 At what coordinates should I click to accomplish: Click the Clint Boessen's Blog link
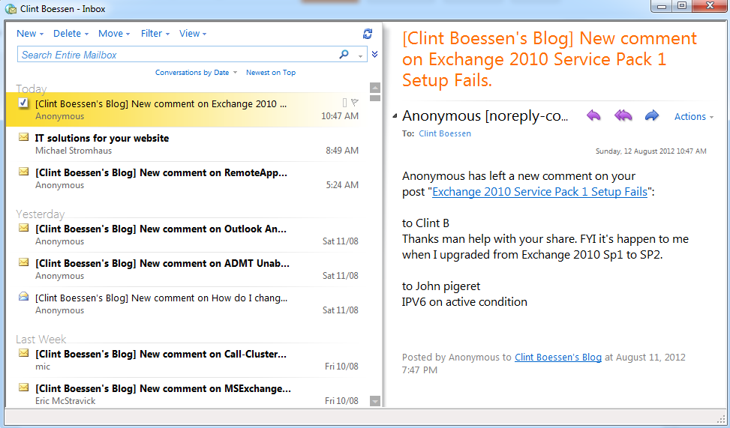point(557,358)
